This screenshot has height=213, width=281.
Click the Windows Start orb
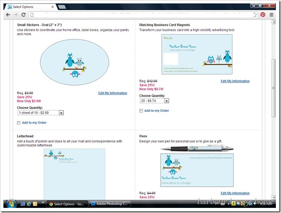tap(11, 204)
